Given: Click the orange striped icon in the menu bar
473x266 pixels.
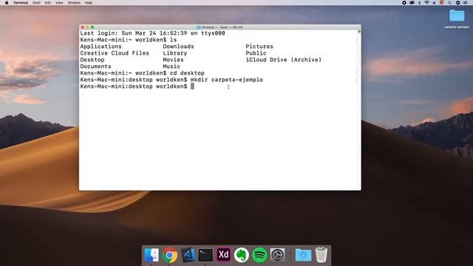Looking at the screenshot, I should pyautogui.click(x=442, y=3).
